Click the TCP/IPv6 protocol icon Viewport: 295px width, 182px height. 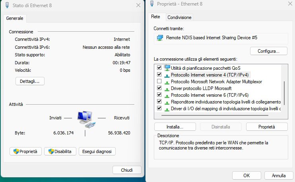167,96
